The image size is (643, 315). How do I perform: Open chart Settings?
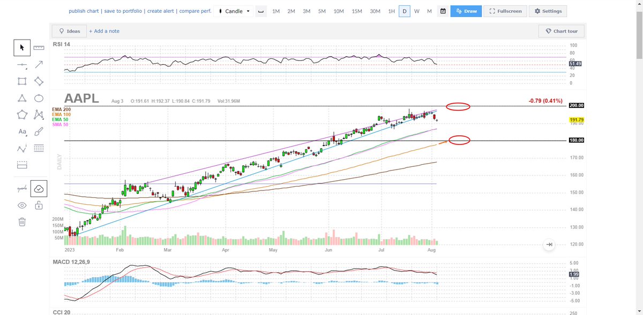click(548, 11)
